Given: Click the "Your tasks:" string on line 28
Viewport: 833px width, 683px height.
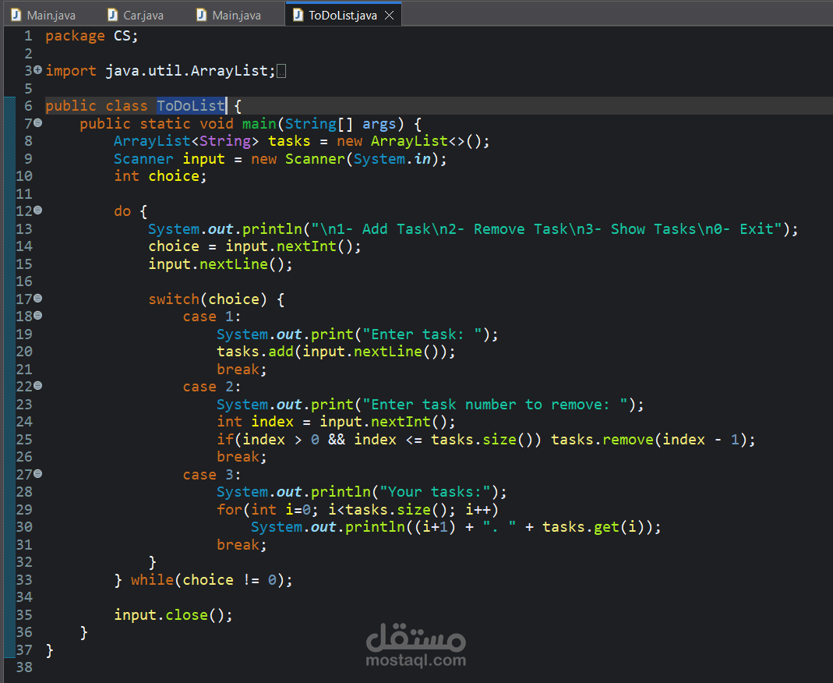Looking at the screenshot, I should (x=435, y=492).
